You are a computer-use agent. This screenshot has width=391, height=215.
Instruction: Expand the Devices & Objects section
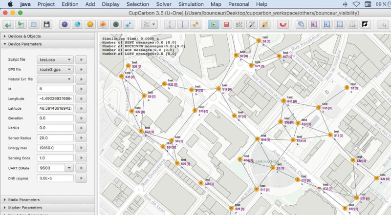[23, 36]
